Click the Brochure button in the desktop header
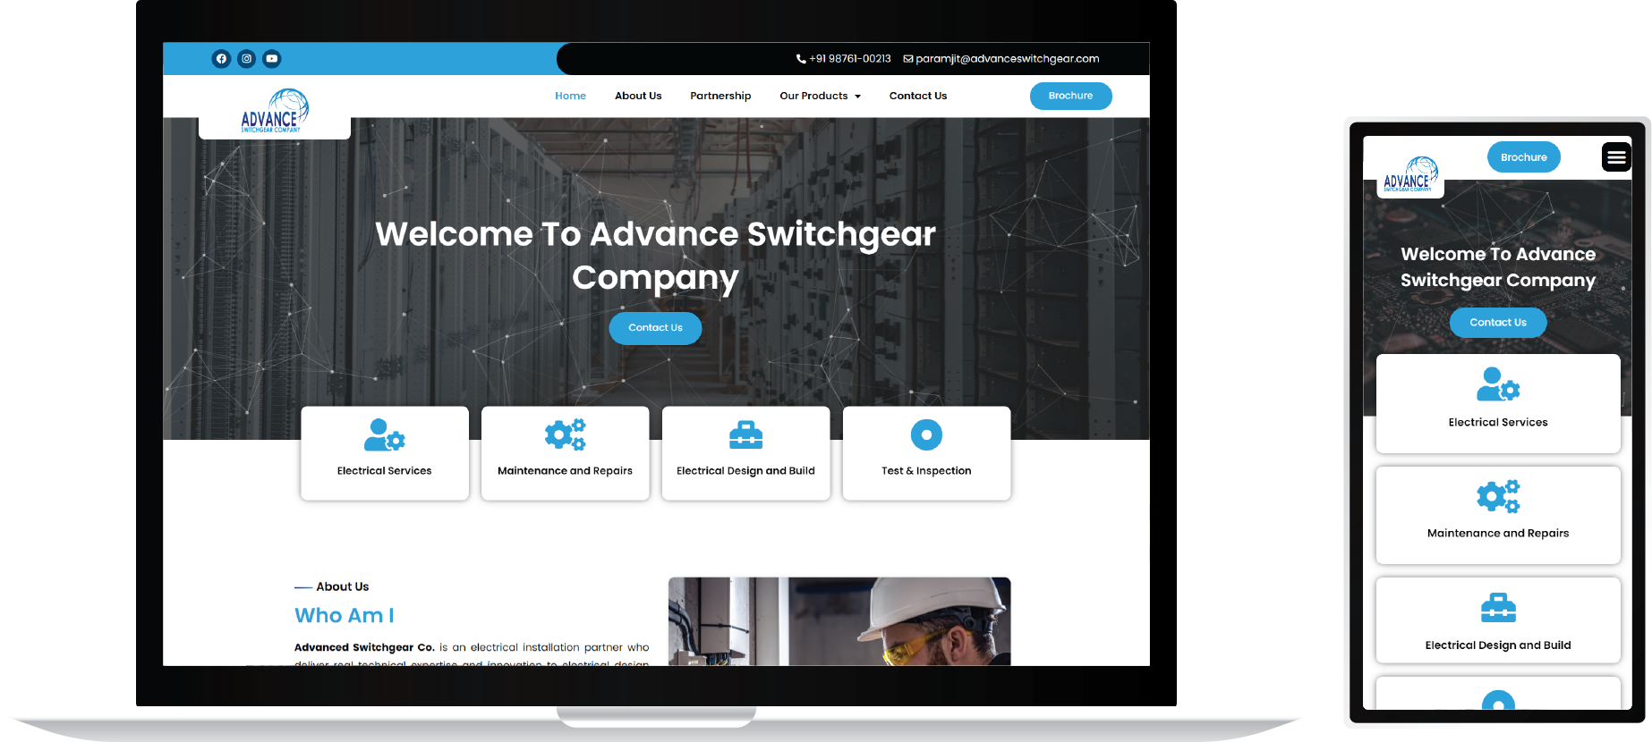1652x742 pixels. (1071, 96)
